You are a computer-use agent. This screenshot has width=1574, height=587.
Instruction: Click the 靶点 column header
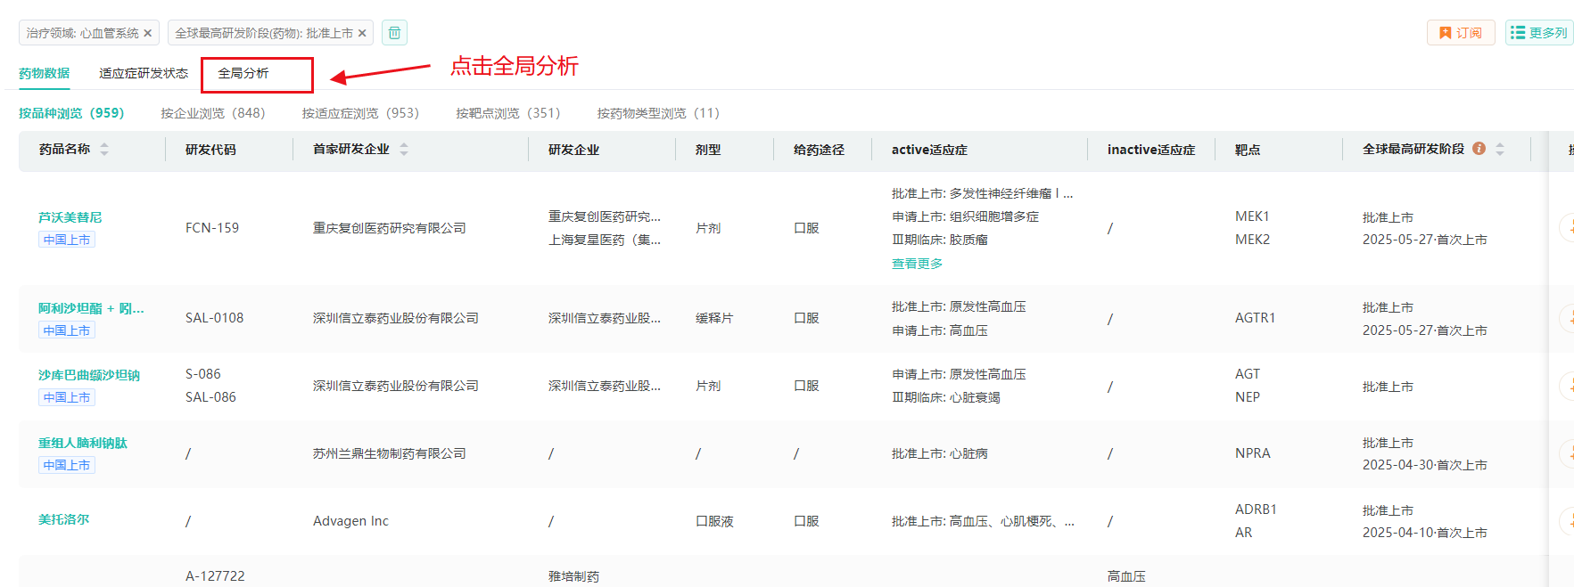[1248, 150]
